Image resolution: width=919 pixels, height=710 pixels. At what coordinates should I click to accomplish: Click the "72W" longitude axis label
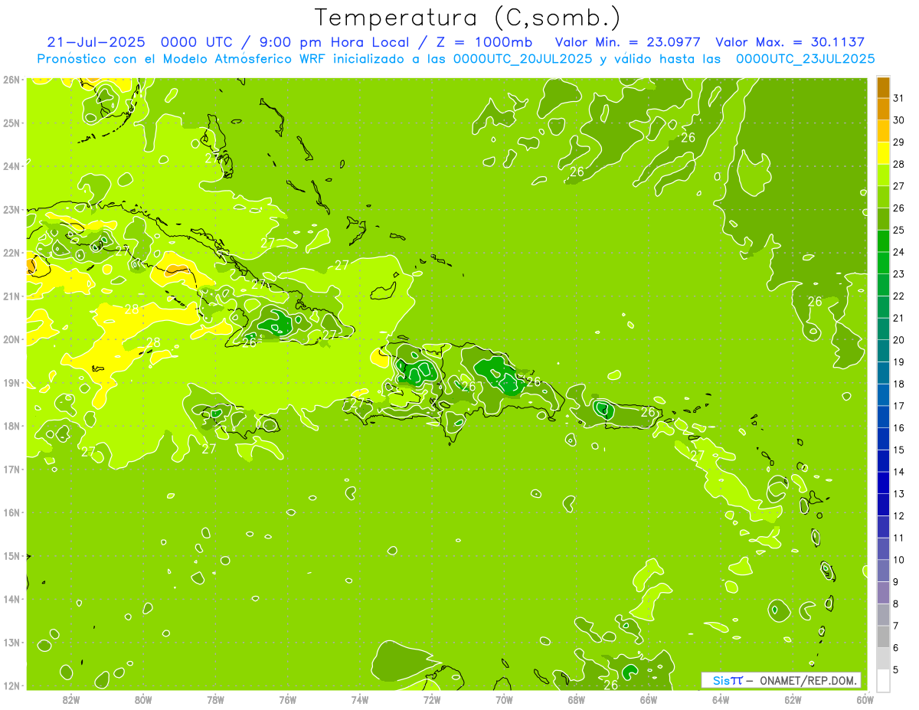432,699
